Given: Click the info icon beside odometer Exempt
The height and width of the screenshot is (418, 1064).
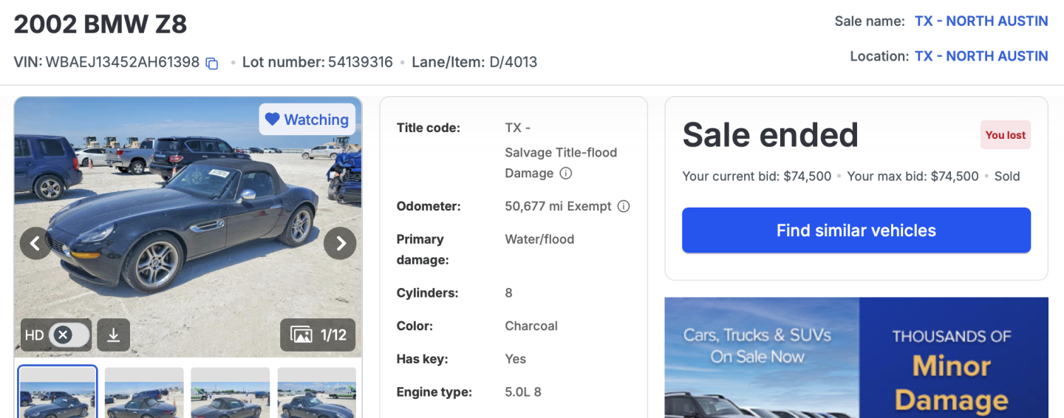Looking at the screenshot, I should tap(624, 206).
